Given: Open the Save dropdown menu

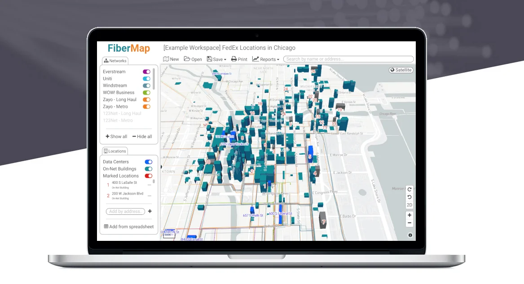Looking at the screenshot, I should click(x=216, y=59).
